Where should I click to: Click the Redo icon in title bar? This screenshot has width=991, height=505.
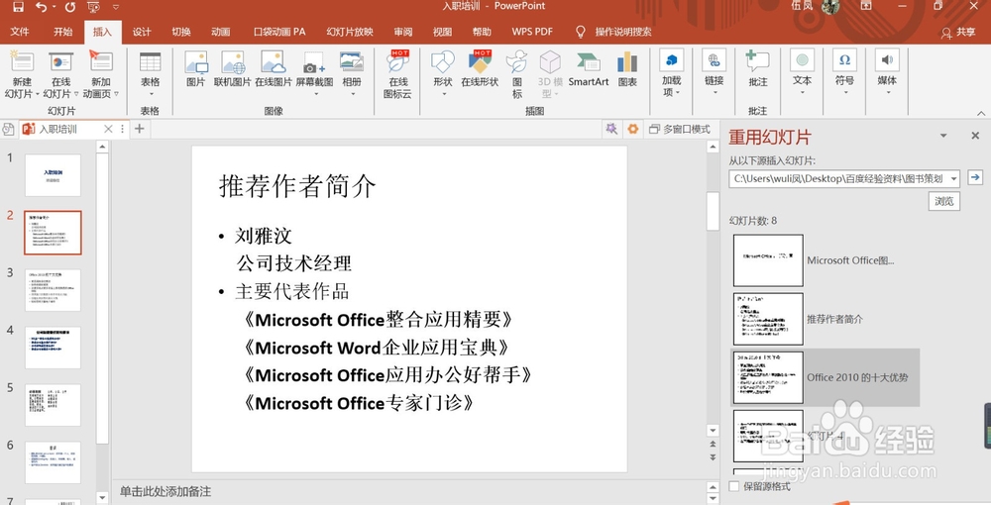[69, 6]
